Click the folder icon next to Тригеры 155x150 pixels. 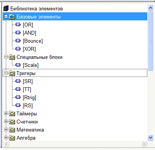click(12, 73)
